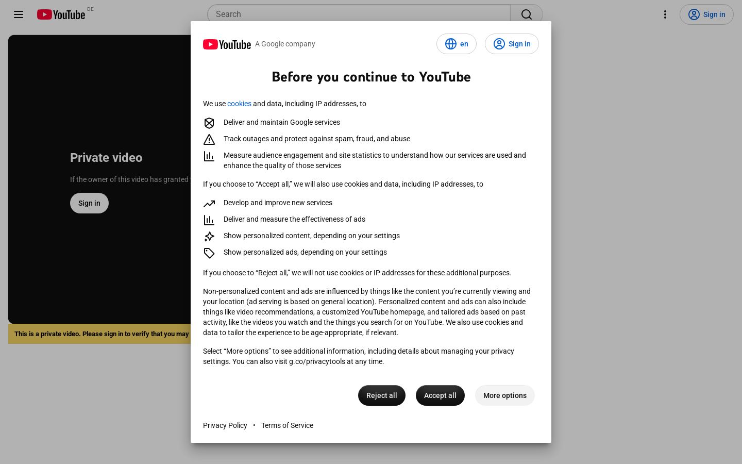This screenshot has width=742, height=464.
Task: Click Sign in inside the consent dialog
Action: click(x=512, y=44)
